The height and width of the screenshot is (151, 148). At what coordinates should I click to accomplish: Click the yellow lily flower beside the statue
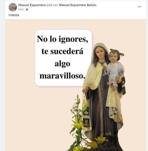tap(78, 125)
